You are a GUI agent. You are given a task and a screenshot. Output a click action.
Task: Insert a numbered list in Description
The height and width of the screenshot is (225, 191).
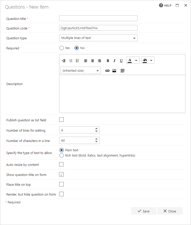click(78, 61)
